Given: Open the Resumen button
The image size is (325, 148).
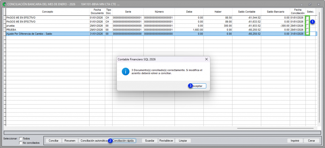Looking at the screenshot, I should [x=70, y=140].
